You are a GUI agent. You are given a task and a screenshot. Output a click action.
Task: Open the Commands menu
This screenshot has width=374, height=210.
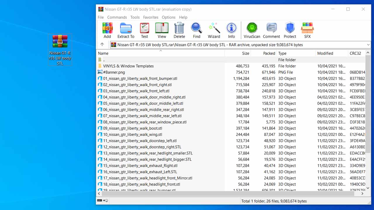point(117,17)
